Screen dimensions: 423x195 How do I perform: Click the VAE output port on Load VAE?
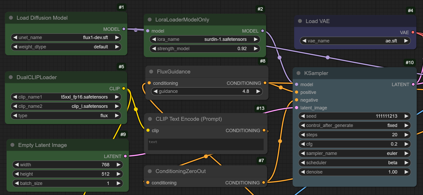pyautogui.click(x=413, y=32)
